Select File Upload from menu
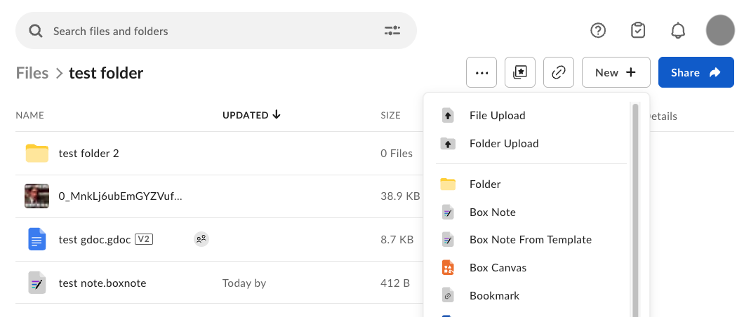 [497, 116]
